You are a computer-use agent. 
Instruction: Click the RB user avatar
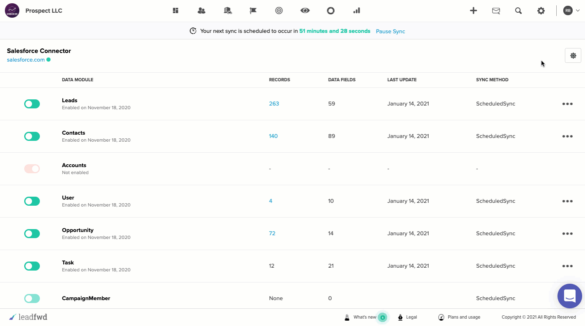568,11
